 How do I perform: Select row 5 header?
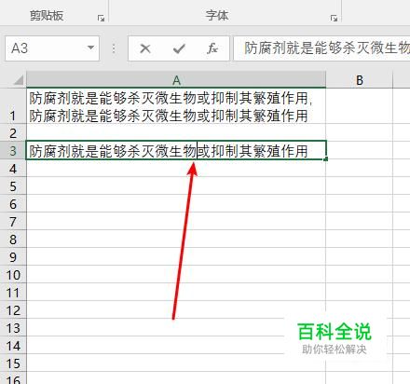(13, 186)
